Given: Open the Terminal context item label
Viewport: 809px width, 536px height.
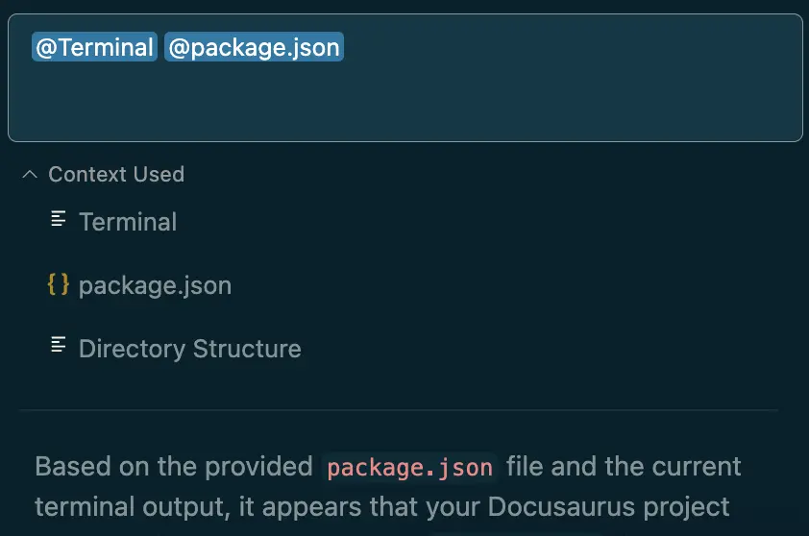Looking at the screenshot, I should point(128,222).
